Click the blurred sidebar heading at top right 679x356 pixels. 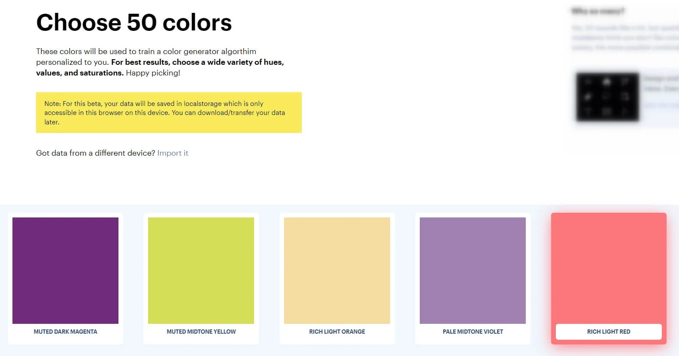[597, 11]
